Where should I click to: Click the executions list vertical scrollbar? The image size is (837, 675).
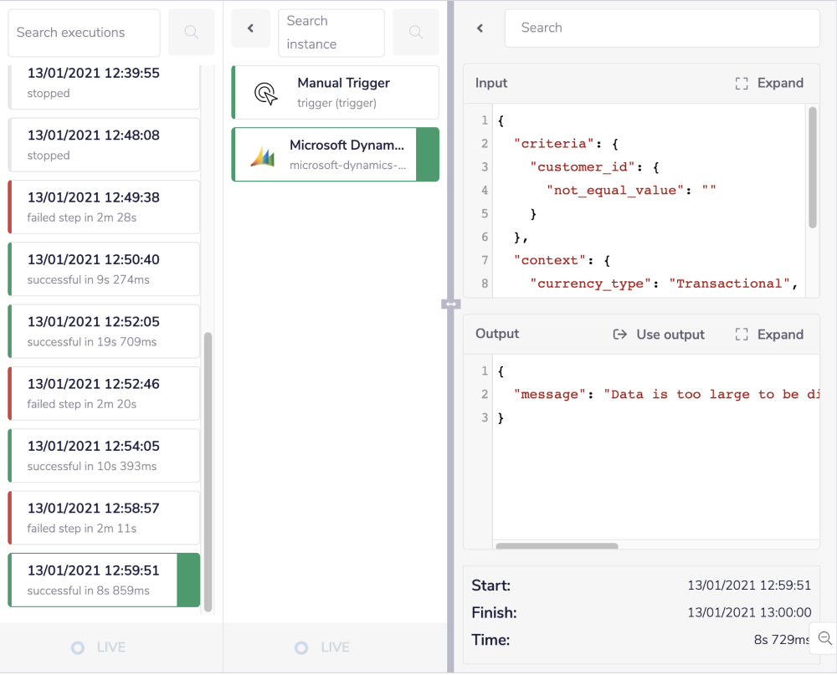coord(208,468)
